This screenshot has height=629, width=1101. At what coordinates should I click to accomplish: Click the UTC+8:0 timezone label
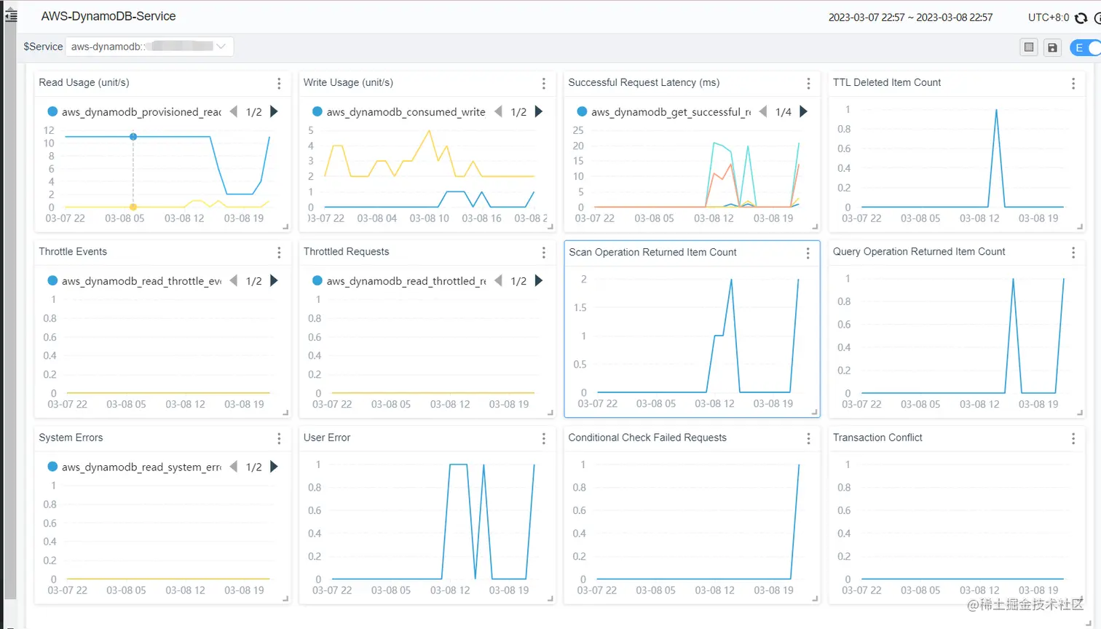(1049, 17)
